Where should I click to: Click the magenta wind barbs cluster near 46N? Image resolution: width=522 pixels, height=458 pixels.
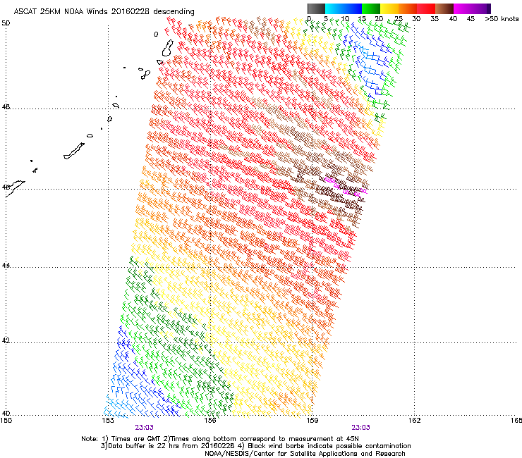[346, 187]
